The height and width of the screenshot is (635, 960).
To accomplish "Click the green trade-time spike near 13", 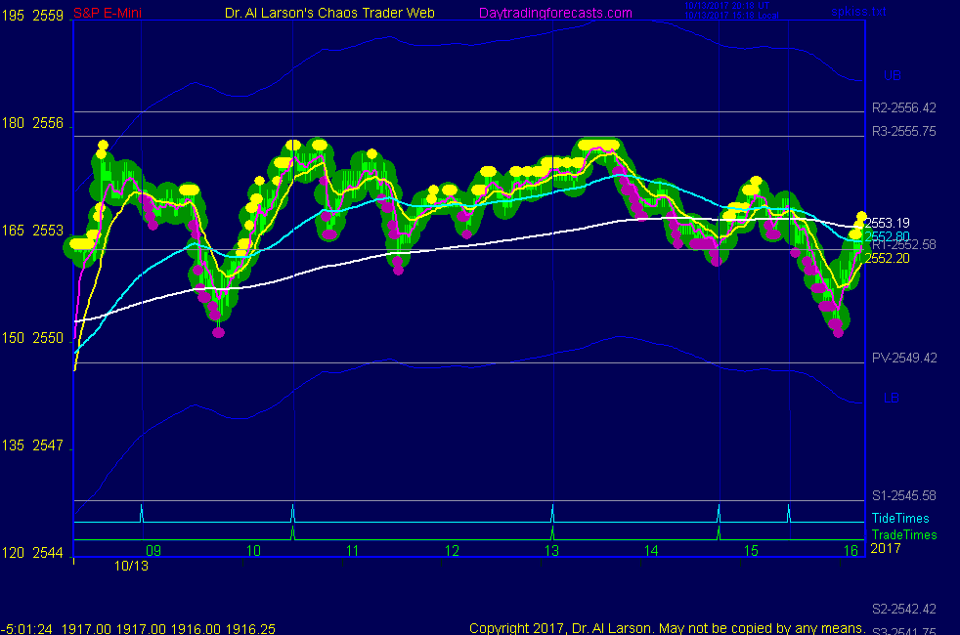I will point(553,532).
